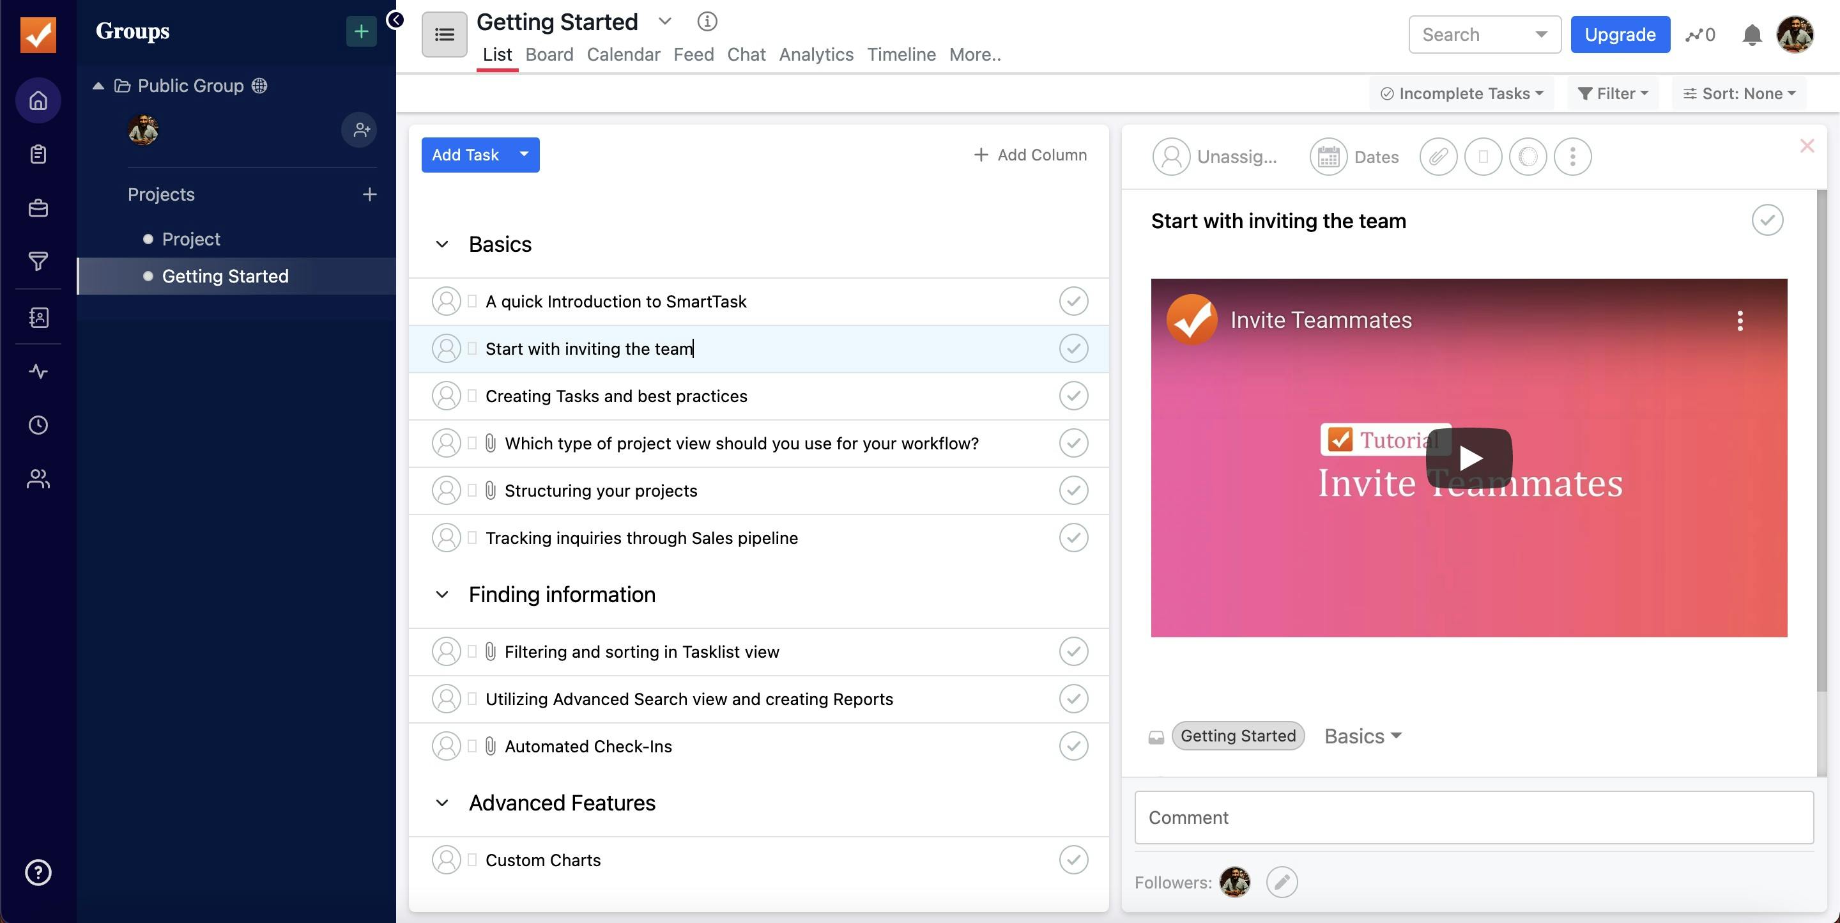Switch to the Board tab
1840x923 pixels.
point(549,56)
